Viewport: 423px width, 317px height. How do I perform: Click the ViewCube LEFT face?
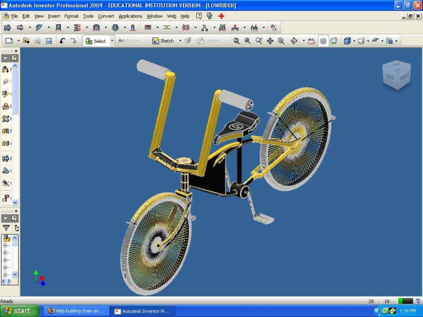(x=390, y=77)
